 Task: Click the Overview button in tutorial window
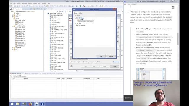pos(128,98)
